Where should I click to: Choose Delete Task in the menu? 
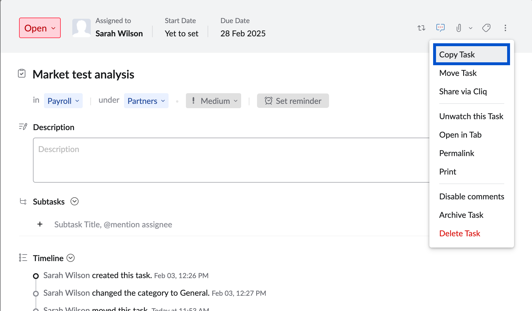click(x=459, y=233)
